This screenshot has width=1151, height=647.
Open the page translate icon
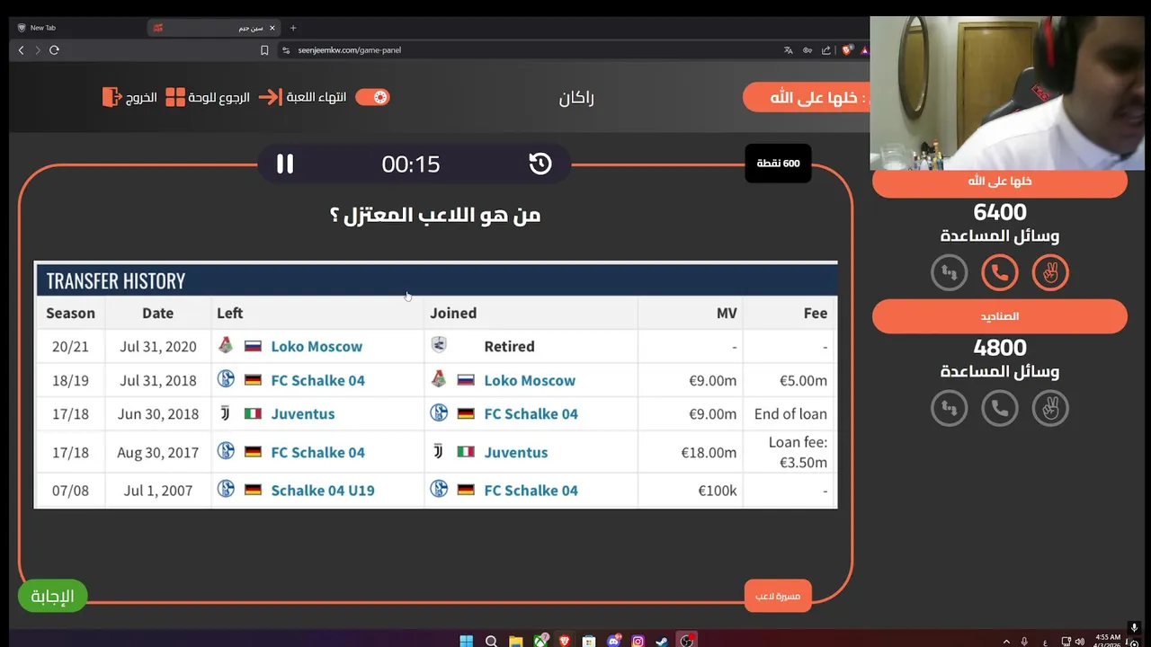coord(789,50)
